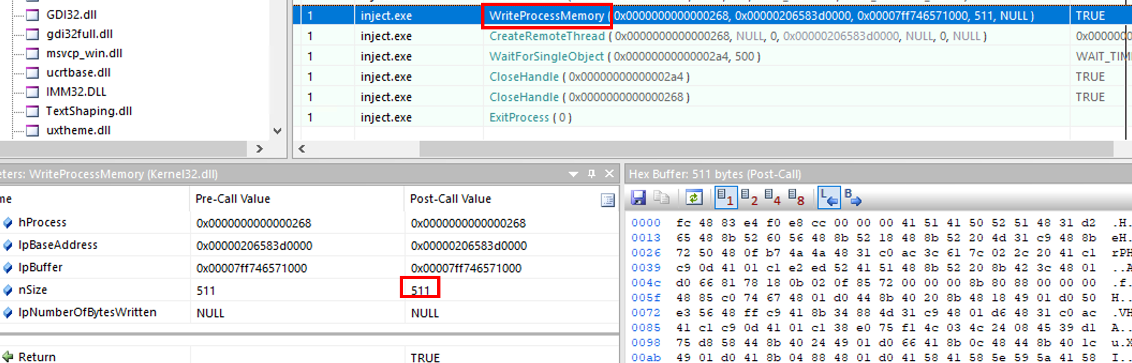
Task: Pin the Parameters panel
Action: tap(592, 174)
